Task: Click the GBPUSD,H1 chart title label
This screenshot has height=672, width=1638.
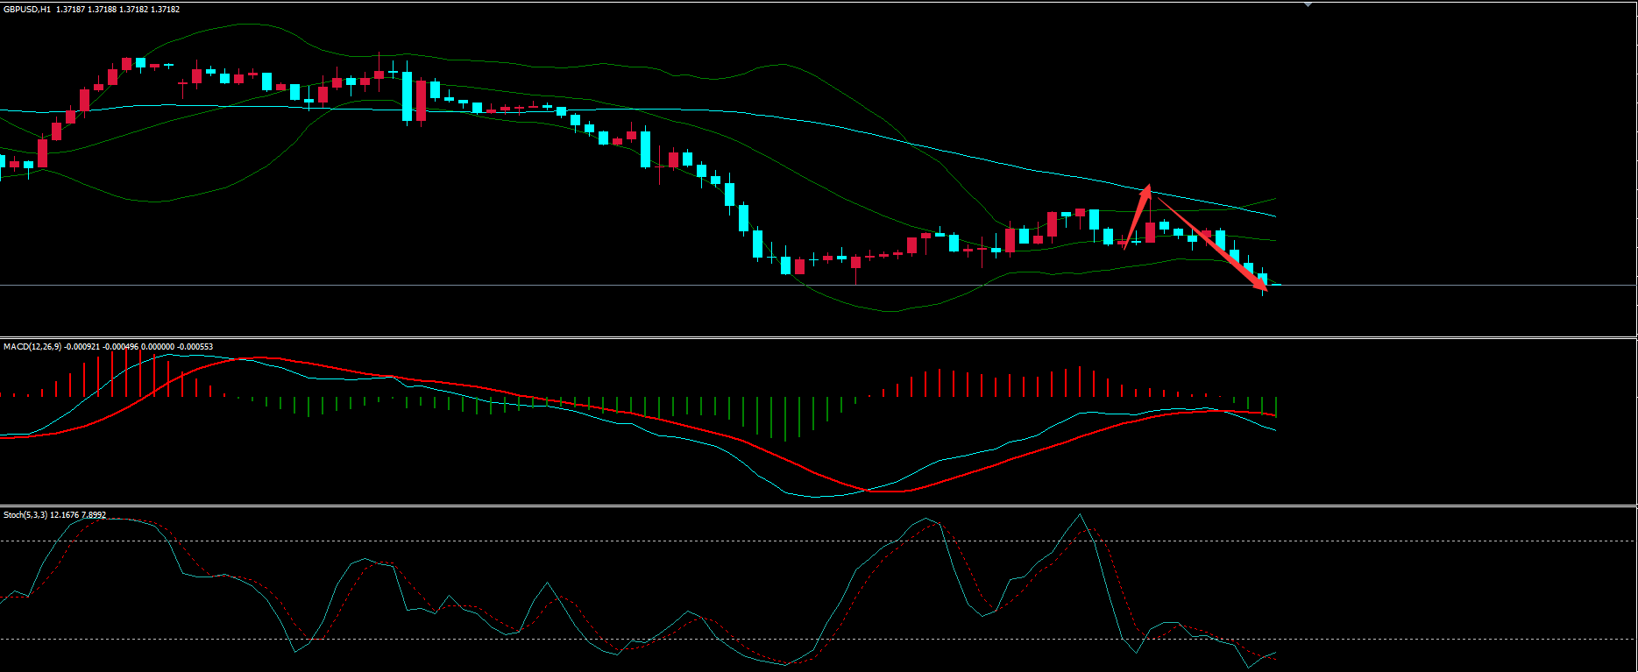Action: pos(26,9)
